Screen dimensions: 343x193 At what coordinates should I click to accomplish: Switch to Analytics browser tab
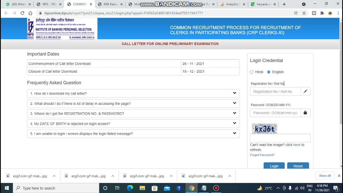(x=232, y=4)
